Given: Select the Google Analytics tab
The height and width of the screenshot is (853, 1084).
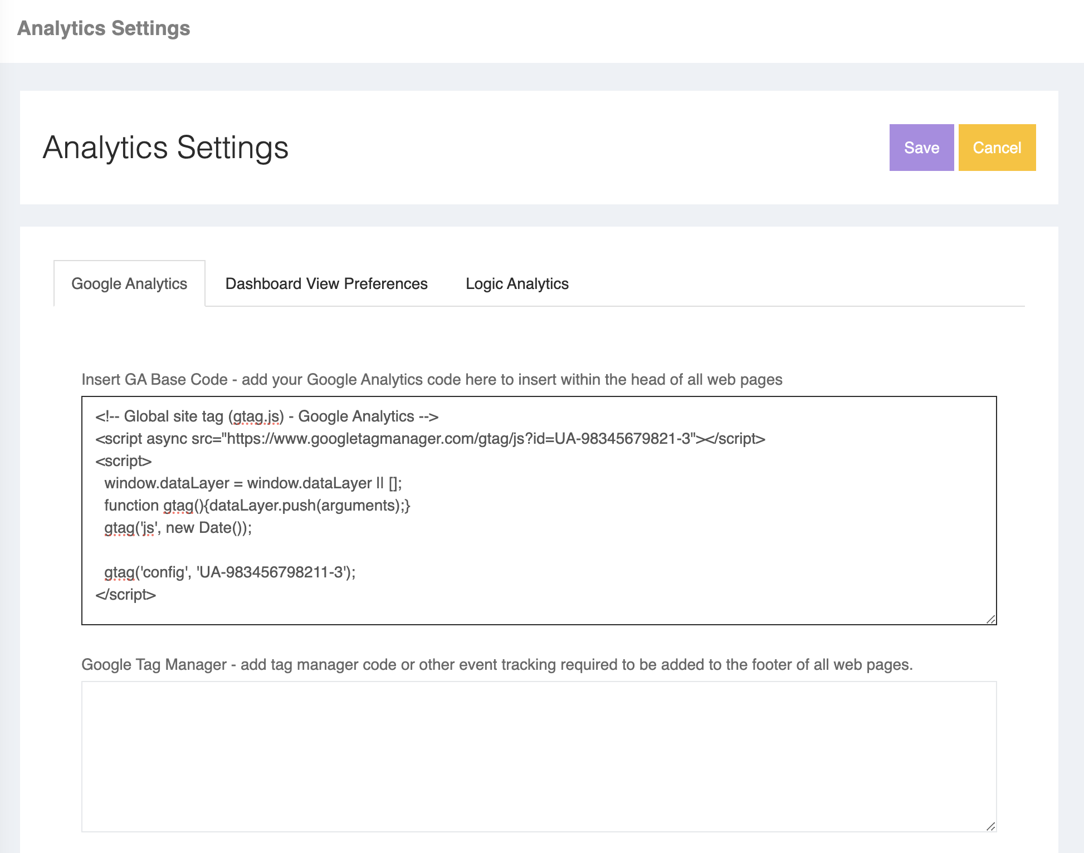Looking at the screenshot, I should (129, 283).
